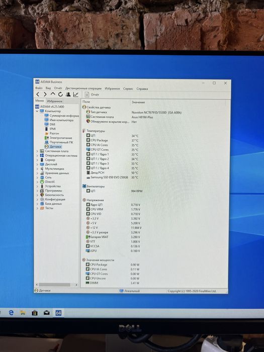Select Электропитание tree item
The image size is (264, 352).
[58, 138]
